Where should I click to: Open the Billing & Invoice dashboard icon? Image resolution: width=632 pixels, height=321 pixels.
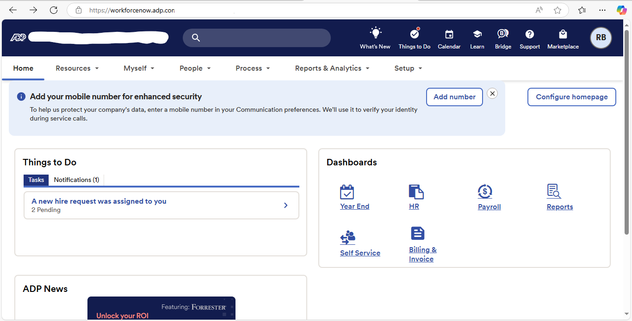pos(417,233)
